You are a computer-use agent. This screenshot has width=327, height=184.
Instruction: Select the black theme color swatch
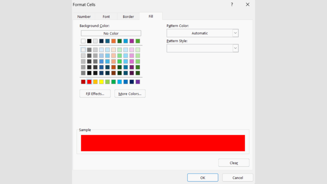(89, 41)
